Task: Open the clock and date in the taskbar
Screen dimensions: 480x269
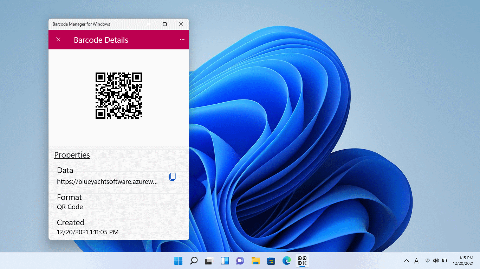Action: click(x=465, y=261)
